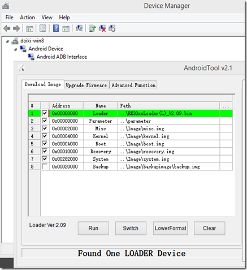The width and height of the screenshot is (247, 270).
Task: Click the RK30xxLoader(L)_V2.09.bin path cell
Action: (x=168, y=113)
